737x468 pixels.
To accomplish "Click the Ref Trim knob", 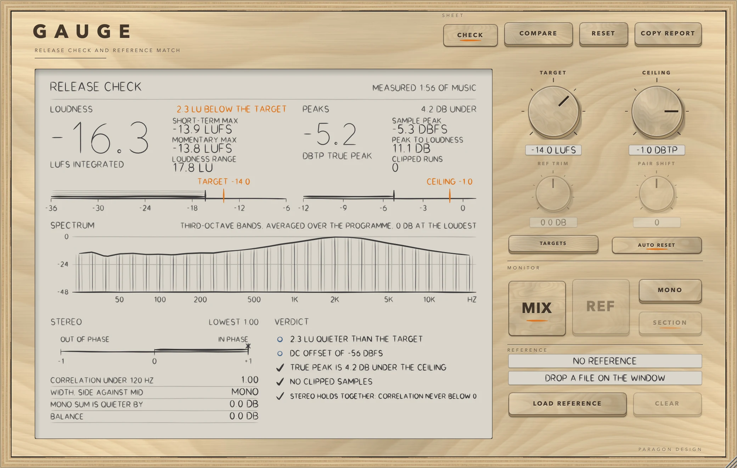I will pyautogui.click(x=553, y=193).
